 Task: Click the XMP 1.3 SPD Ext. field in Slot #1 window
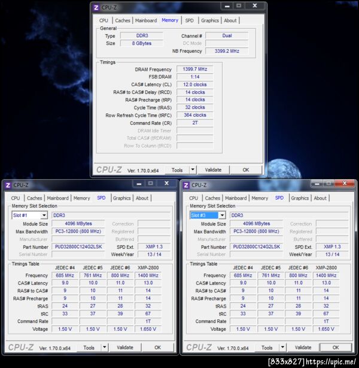point(154,247)
